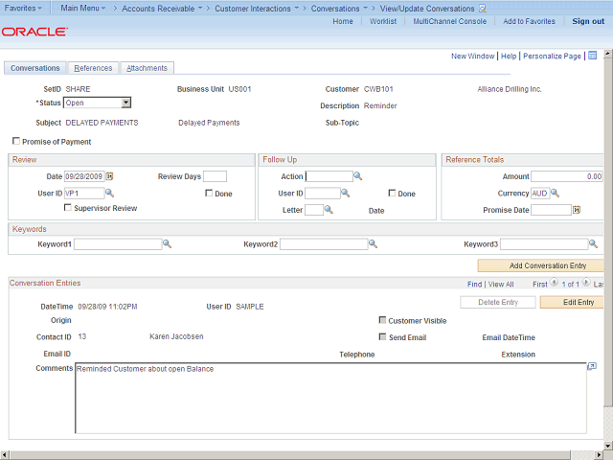Click lookup magnifier next to Review User ID
Viewport: 613px width, 460px height.
111,193
